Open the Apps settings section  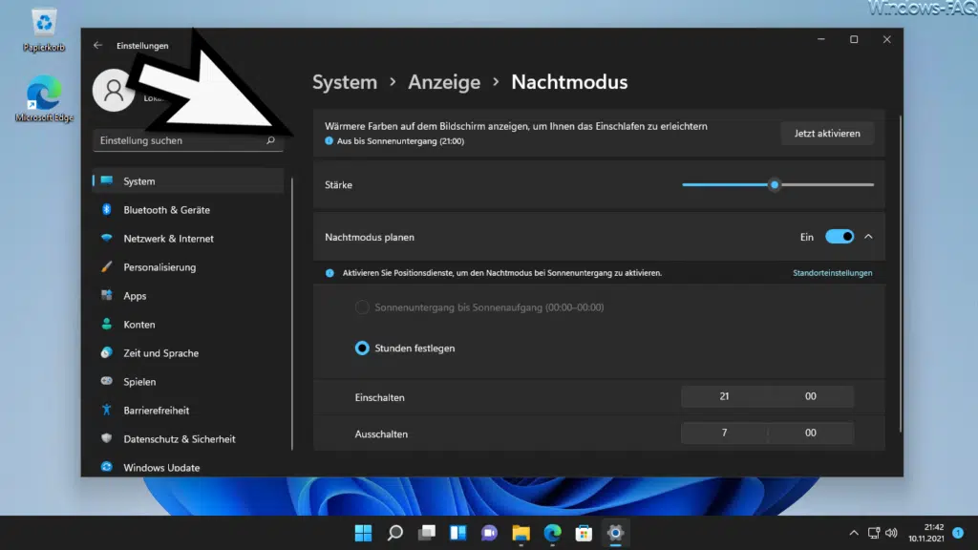click(138, 295)
